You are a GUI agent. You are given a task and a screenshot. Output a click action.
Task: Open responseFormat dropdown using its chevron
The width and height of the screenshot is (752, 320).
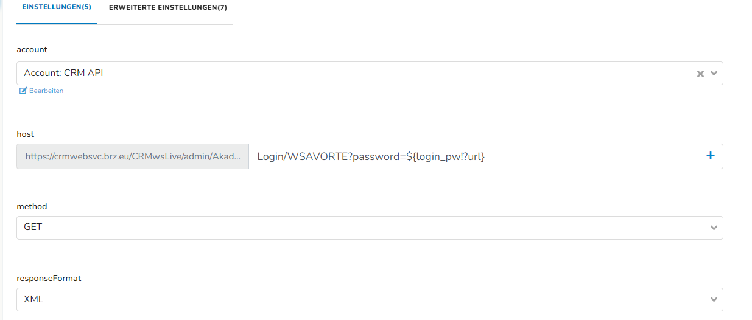714,299
